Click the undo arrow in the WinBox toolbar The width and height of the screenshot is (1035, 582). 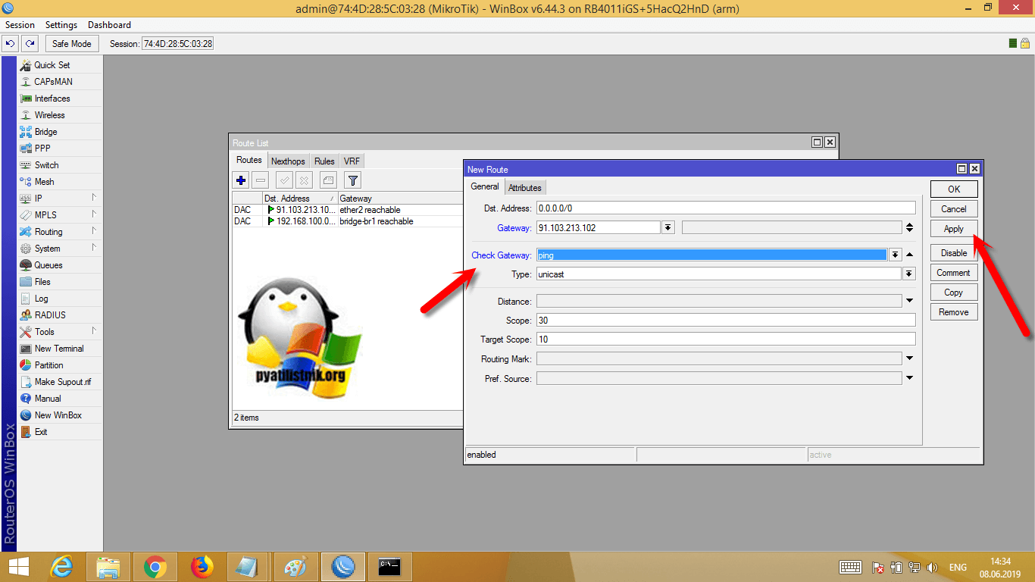(x=11, y=44)
